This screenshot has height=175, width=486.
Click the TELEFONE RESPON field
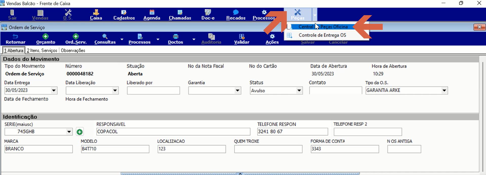[x=293, y=132]
